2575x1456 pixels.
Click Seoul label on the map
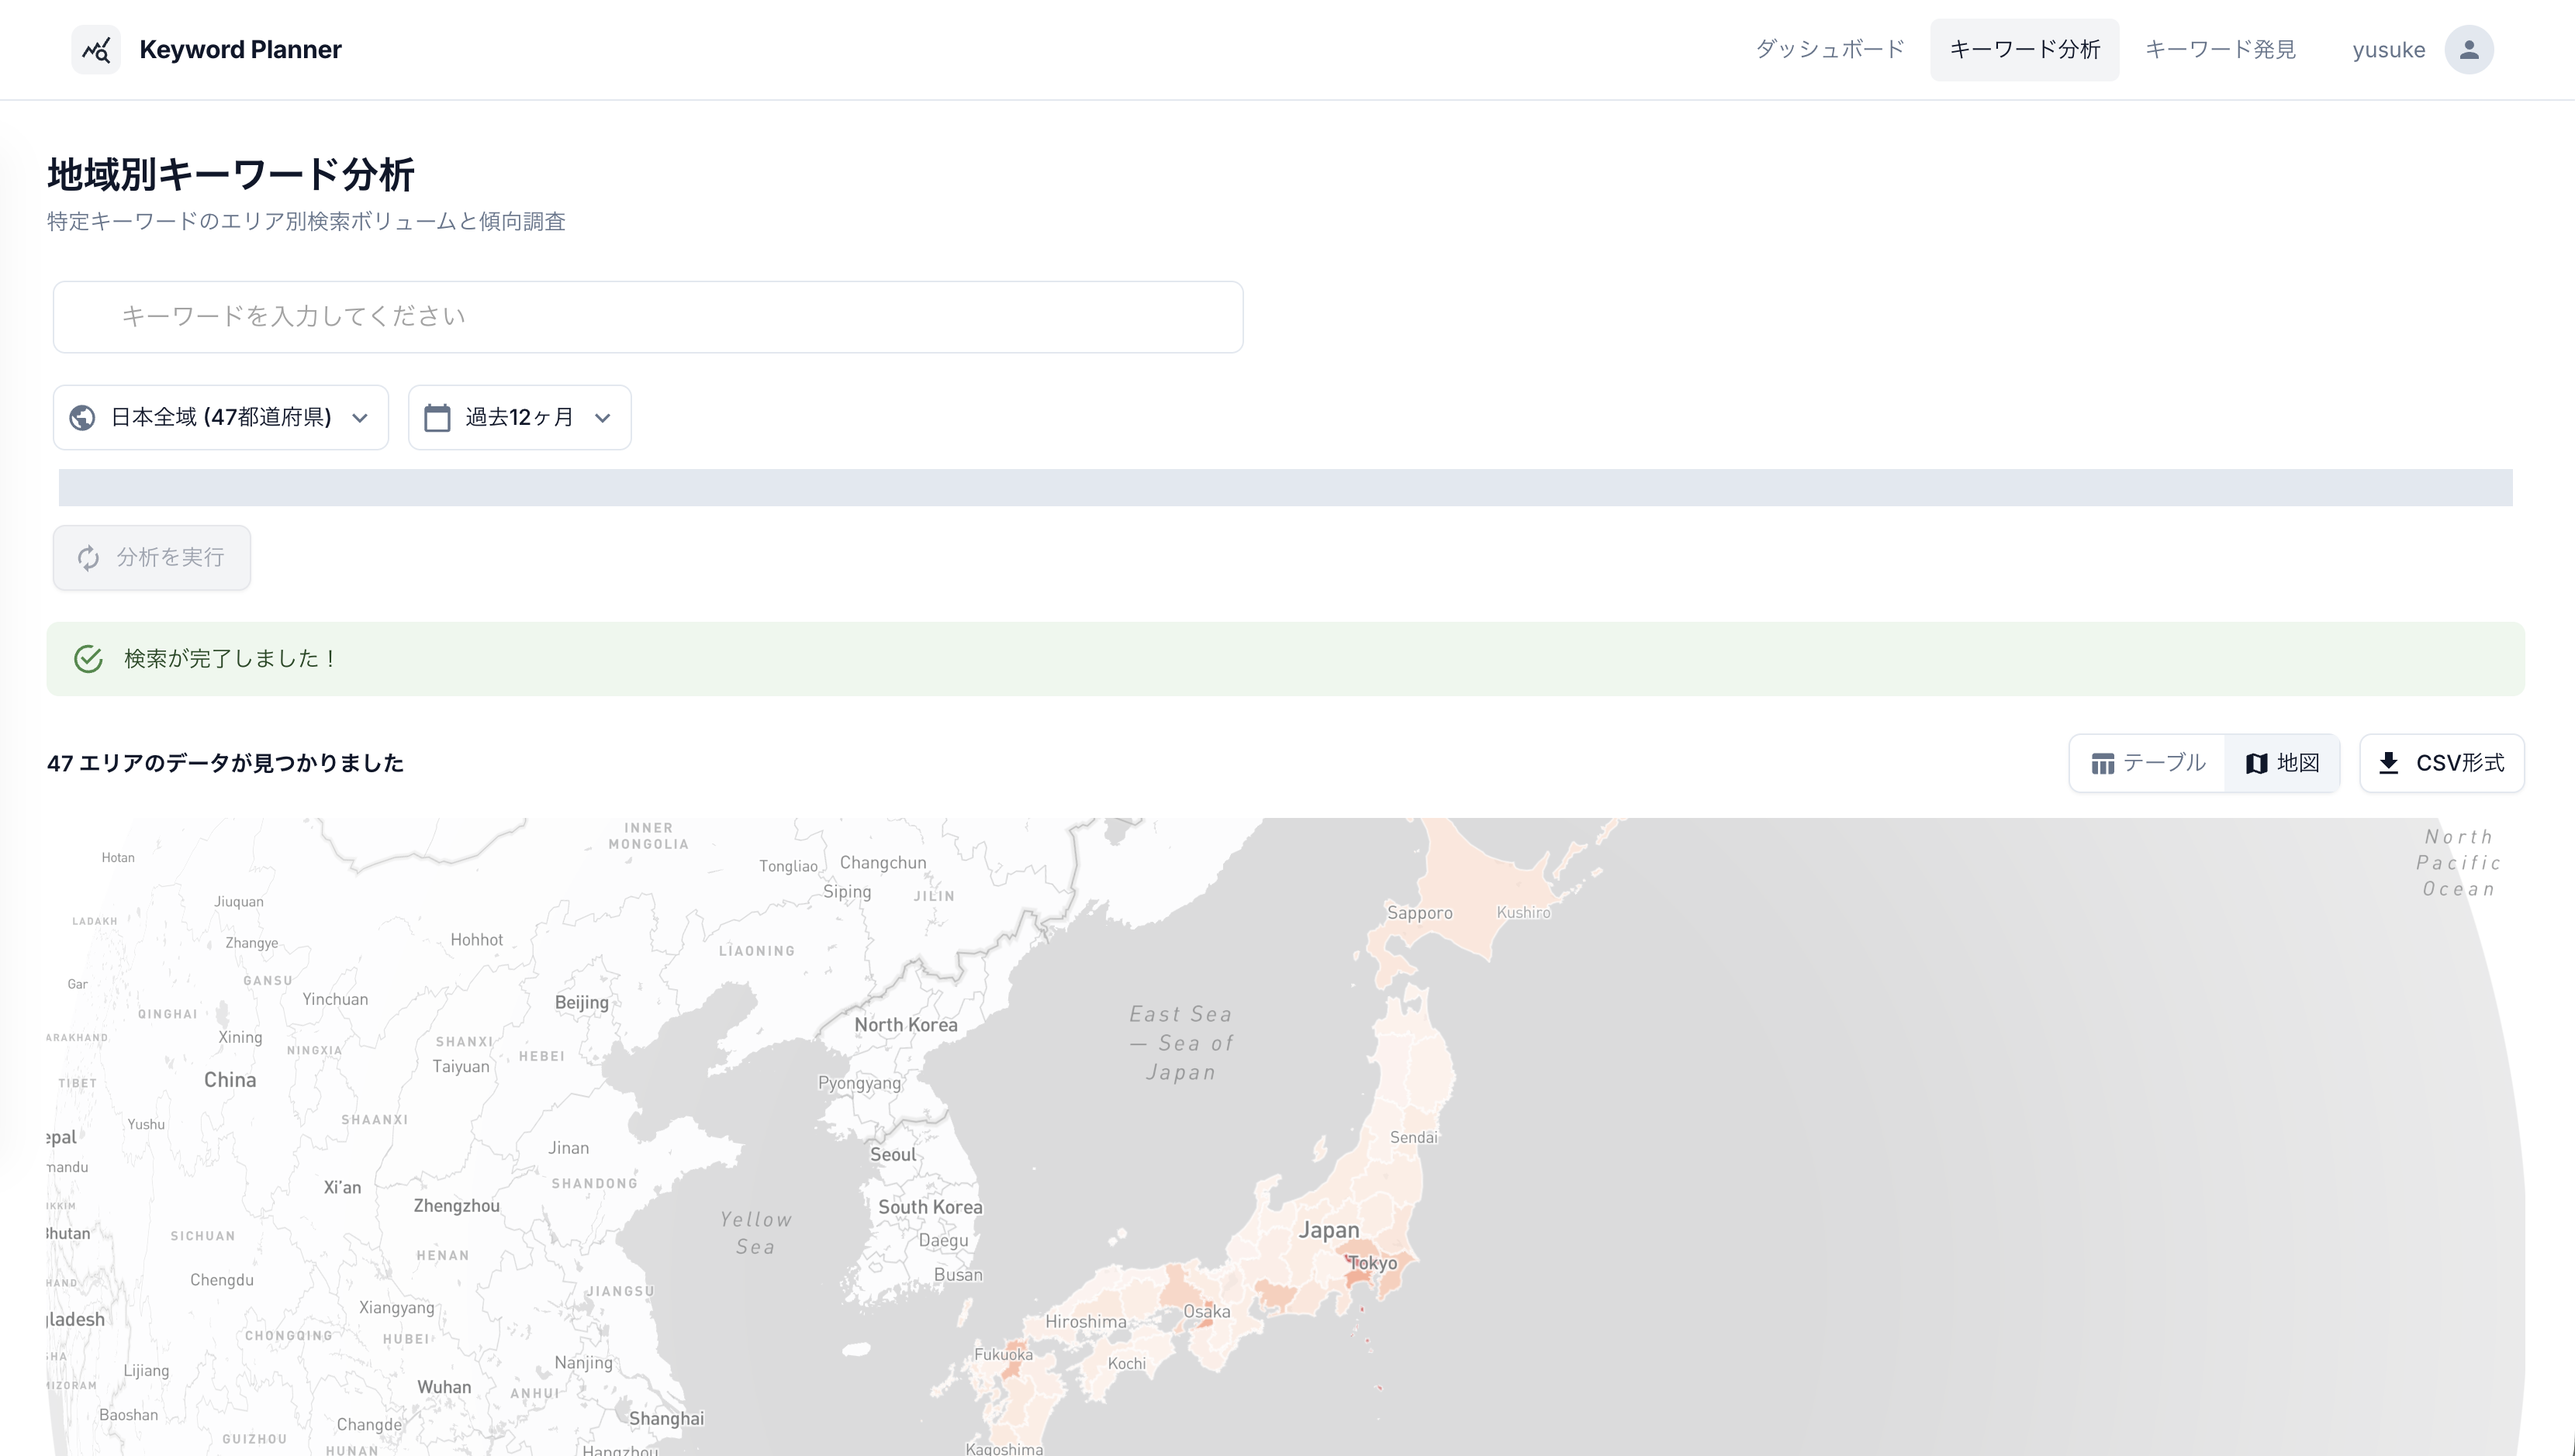[x=893, y=1155]
